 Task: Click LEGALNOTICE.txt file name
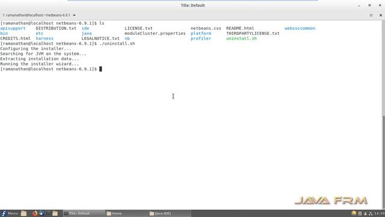100,39
